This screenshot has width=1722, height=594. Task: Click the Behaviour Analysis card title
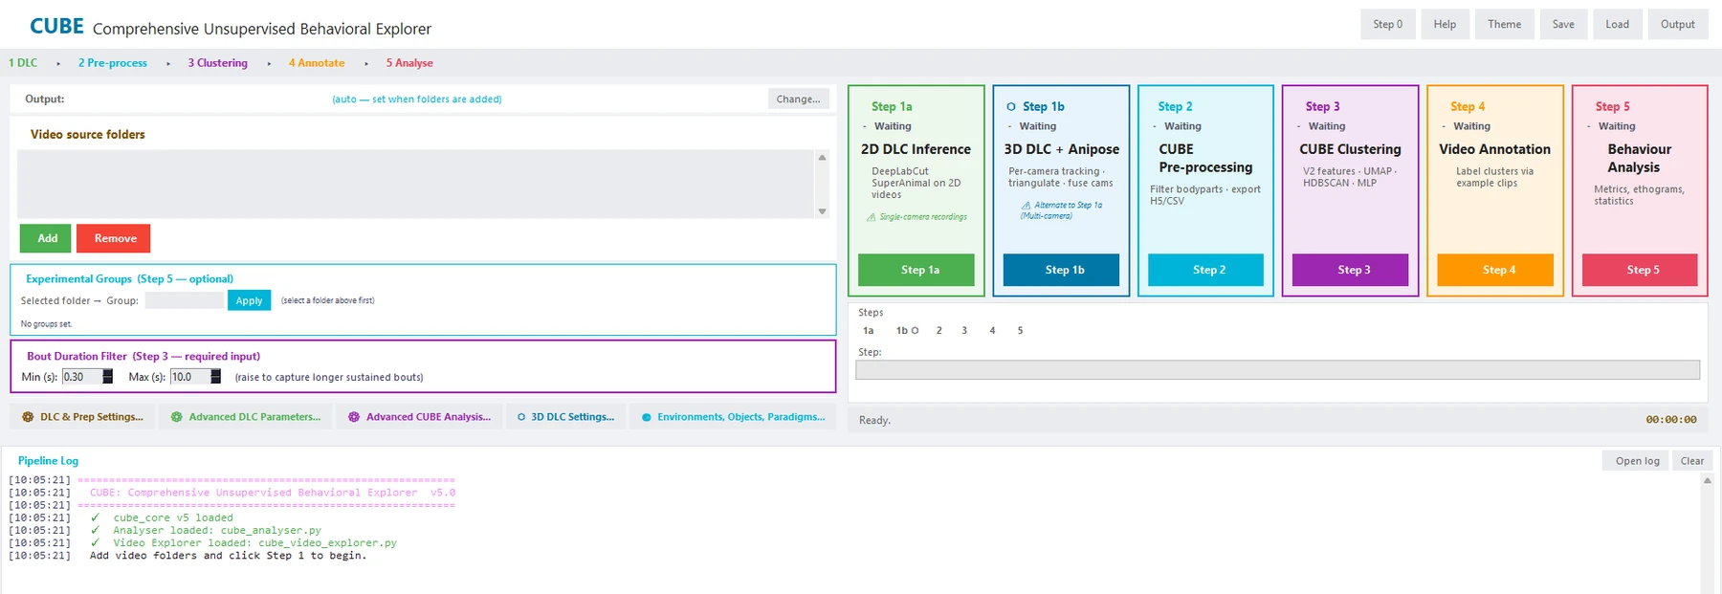(1639, 158)
